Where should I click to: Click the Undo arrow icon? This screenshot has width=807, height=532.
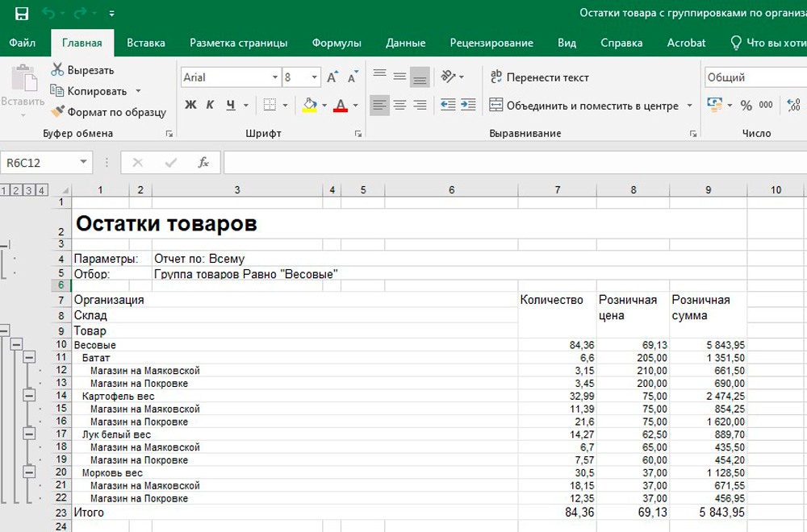pyautogui.click(x=47, y=14)
